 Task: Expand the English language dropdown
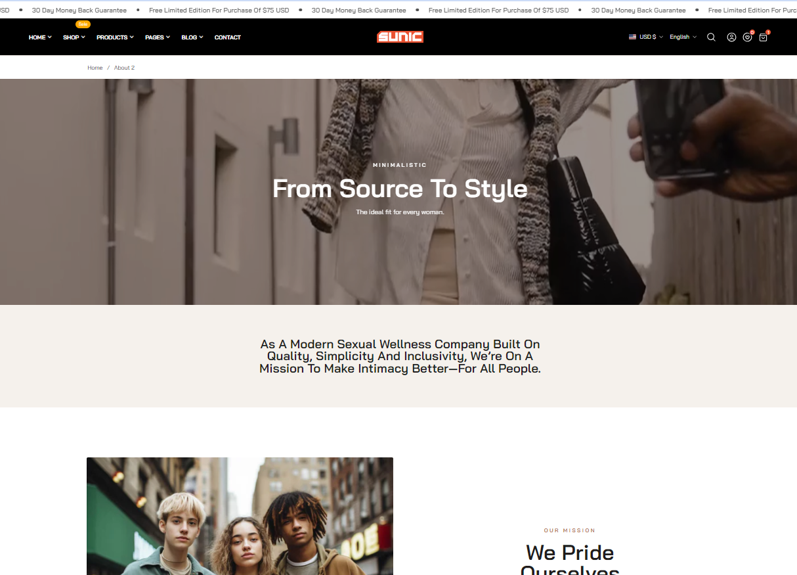tap(683, 37)
